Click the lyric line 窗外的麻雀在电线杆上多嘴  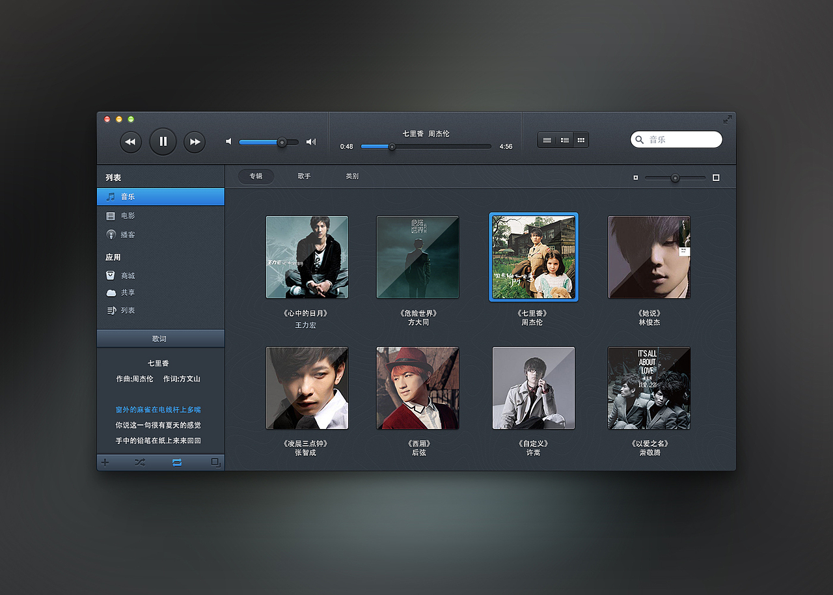(158, 409)
